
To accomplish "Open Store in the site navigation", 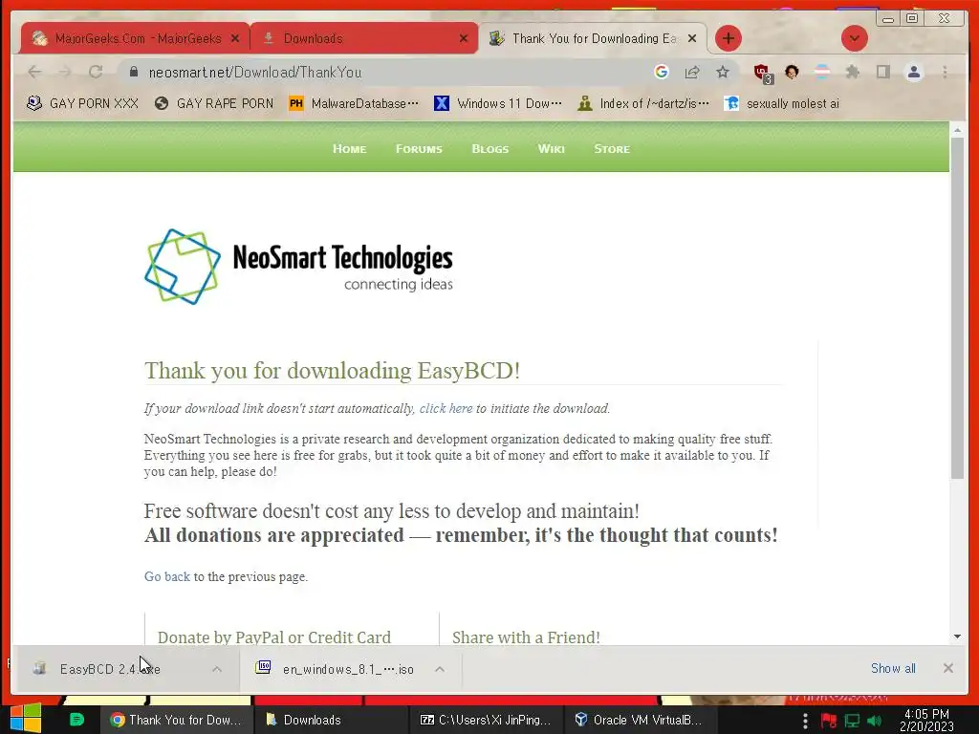I will (x=612, y=148).
